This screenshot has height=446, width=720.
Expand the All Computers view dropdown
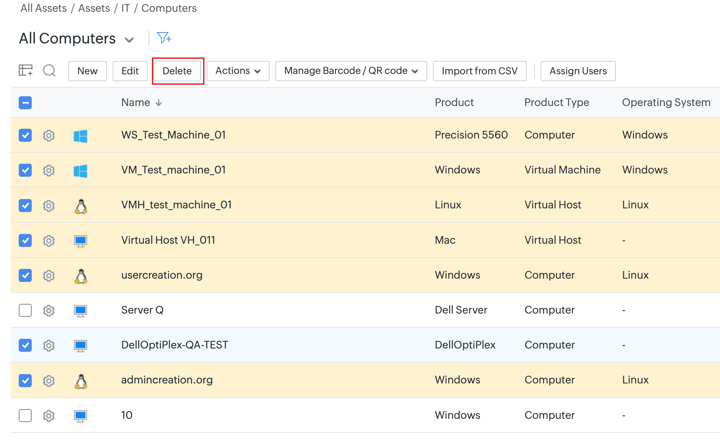(129, 40)
